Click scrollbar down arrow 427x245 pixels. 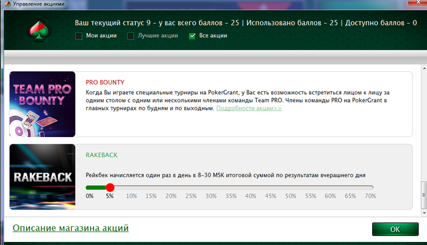click(424, 213)
